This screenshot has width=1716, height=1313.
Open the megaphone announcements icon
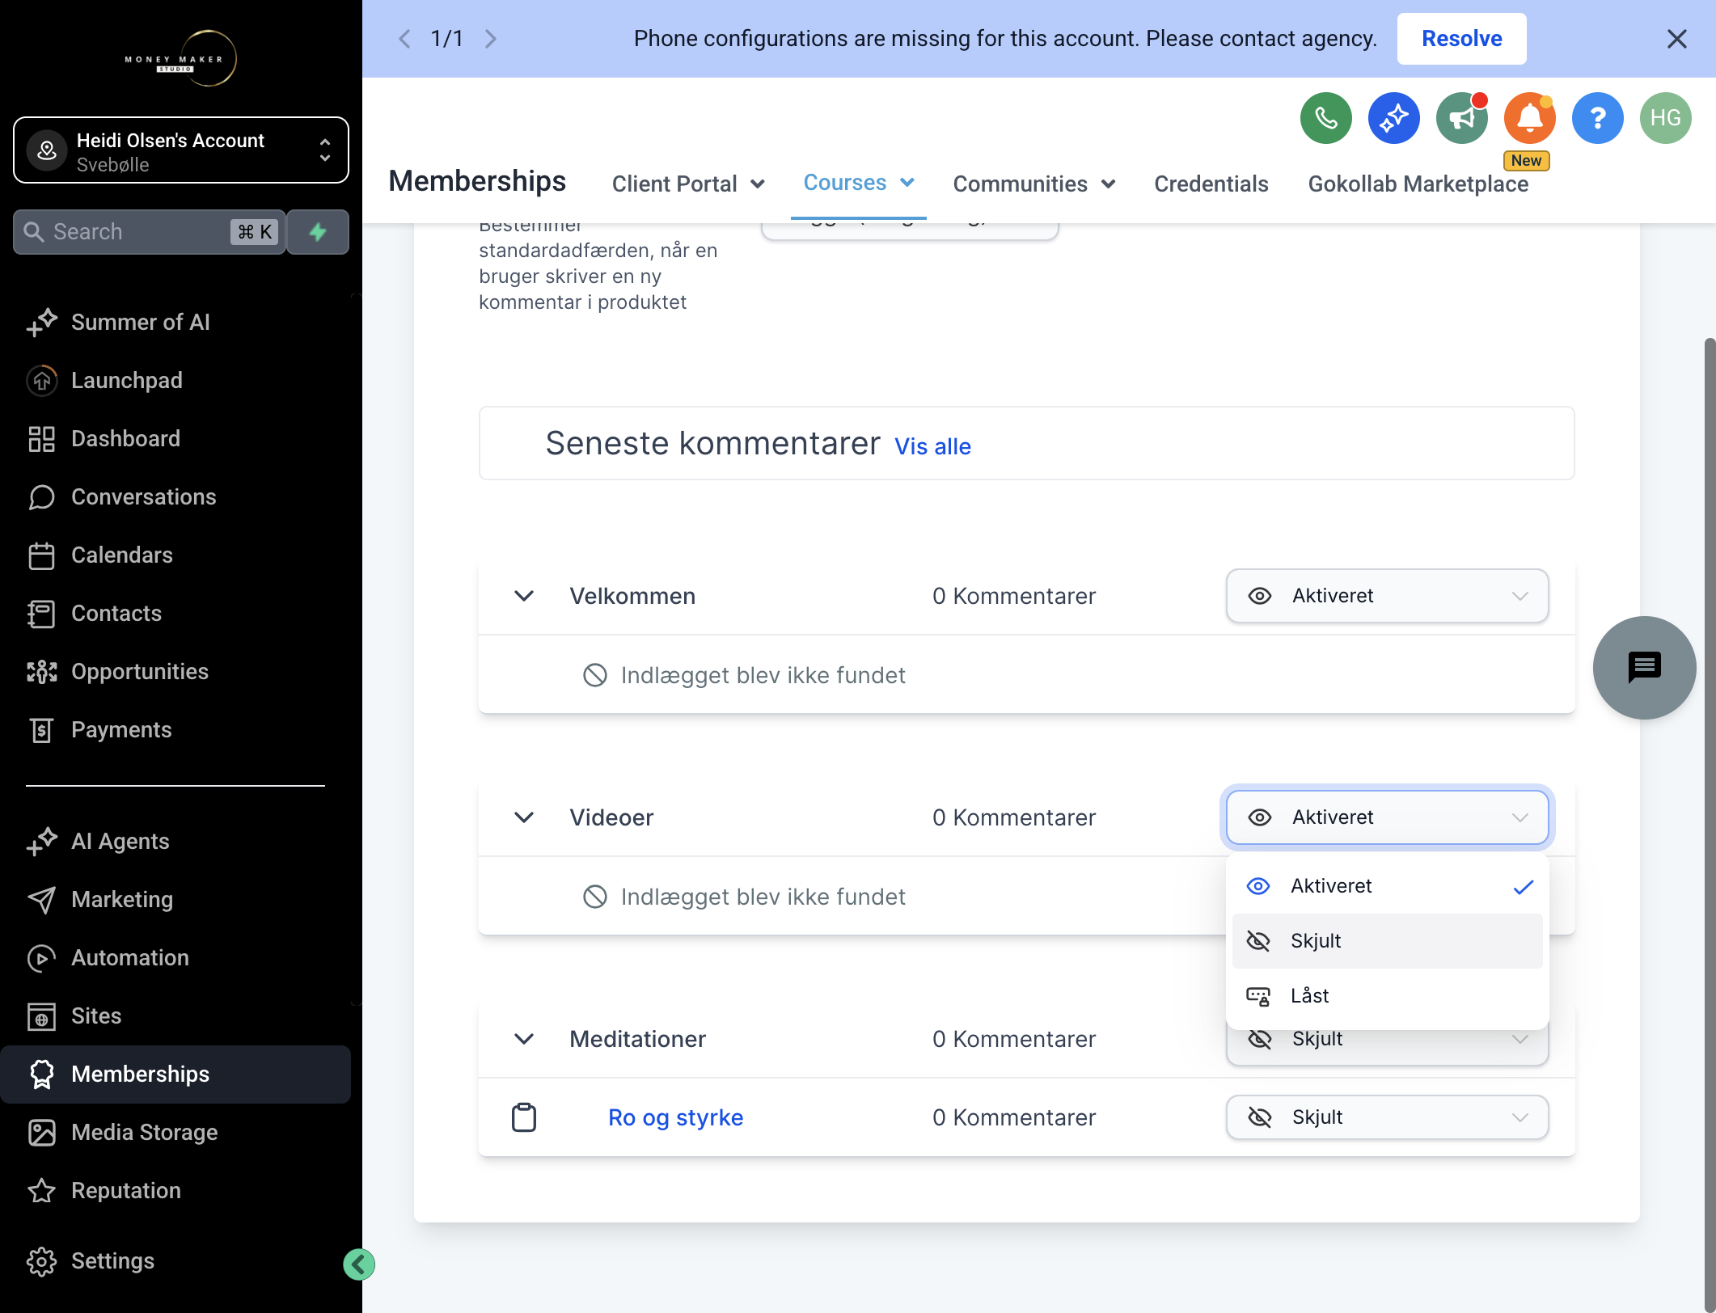point(1461,118)
